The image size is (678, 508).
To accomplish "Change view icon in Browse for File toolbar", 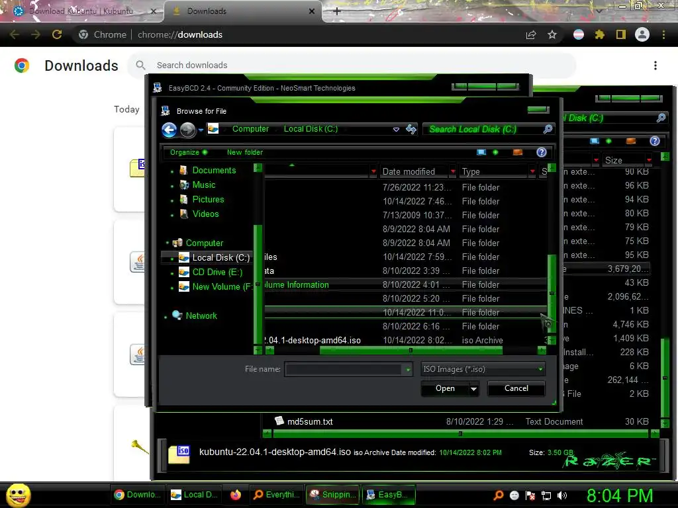I will (481, 152).
